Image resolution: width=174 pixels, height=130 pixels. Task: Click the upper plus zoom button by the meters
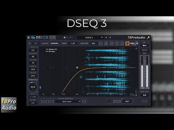point(136,92)
